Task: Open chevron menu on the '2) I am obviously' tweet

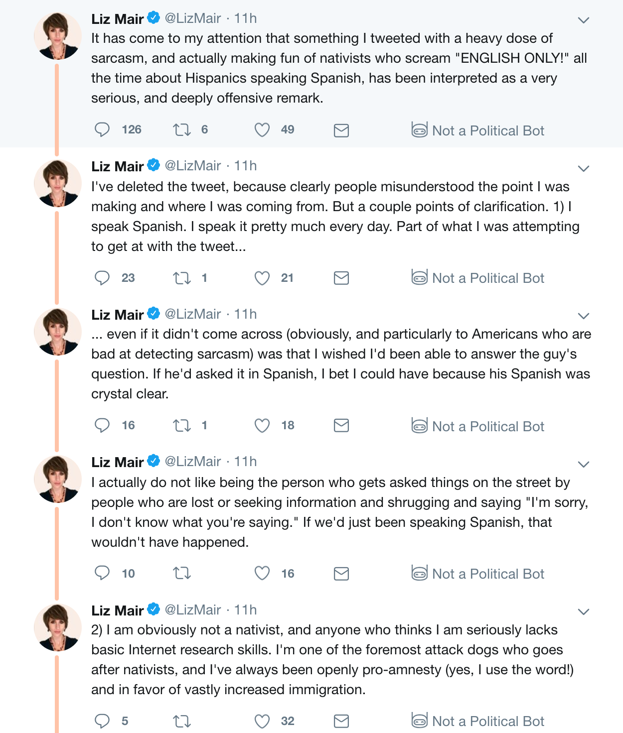Action: coord(584,611)
